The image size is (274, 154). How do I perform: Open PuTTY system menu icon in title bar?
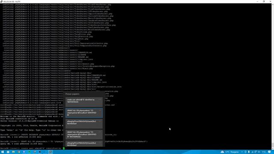tap(1, 1)
